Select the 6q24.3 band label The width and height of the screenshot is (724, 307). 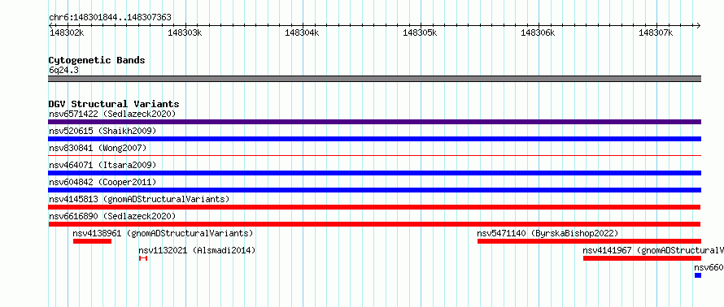tap(63, 70)
